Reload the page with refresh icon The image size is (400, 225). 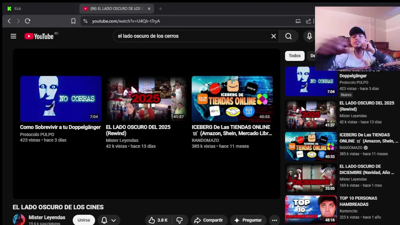pyautogui.click(x=27, y=21)
